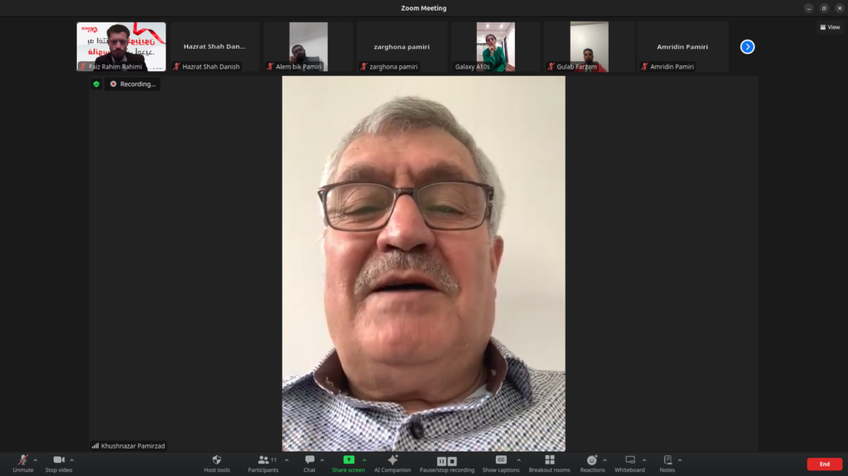Click the green encryption shield icon
Screen dimensions: 848x476
pyautogui.click(x=96, y=84)
